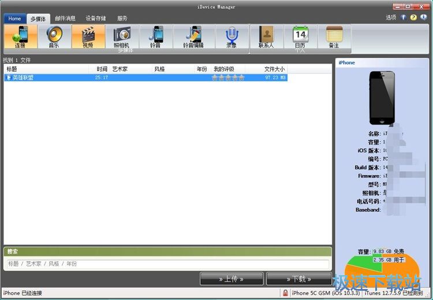
Task: Open the 选项 (Options) menu
Action: pos(391,17)
